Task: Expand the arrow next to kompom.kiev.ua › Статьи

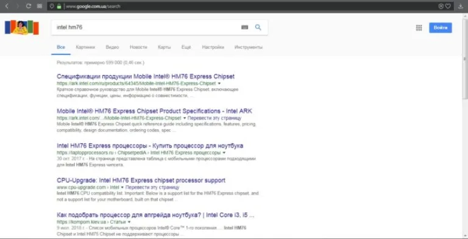Action: point(129,222)
